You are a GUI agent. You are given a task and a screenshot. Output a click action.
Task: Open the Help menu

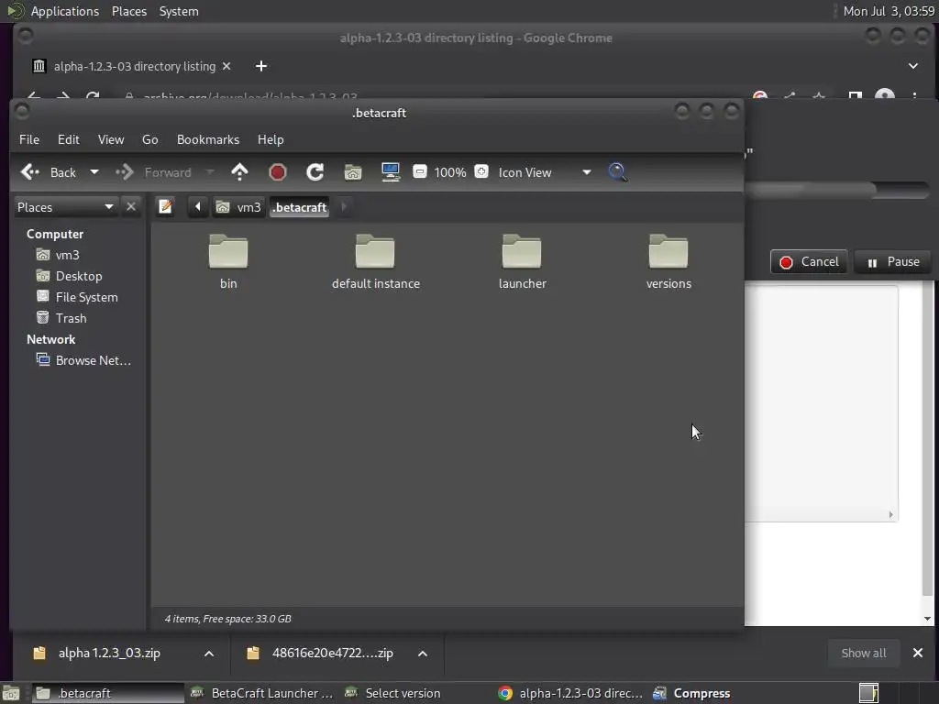[x=271, y=139]
